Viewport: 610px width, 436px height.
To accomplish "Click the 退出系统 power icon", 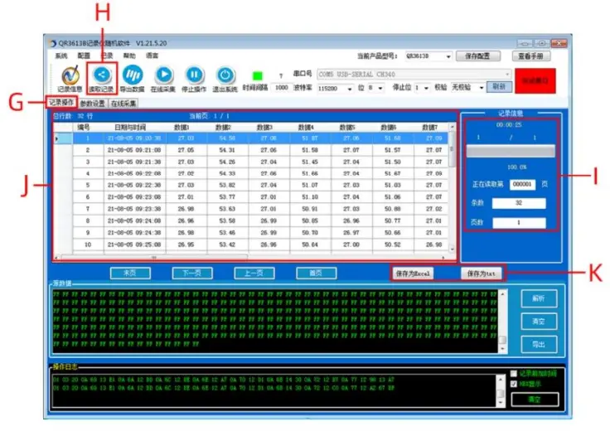I will click(x=225, y=80).
